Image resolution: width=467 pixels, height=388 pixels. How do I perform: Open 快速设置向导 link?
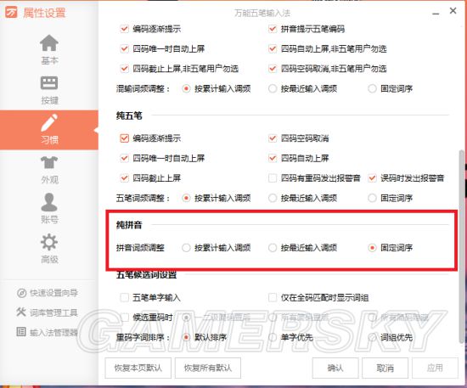pos(53,293)
